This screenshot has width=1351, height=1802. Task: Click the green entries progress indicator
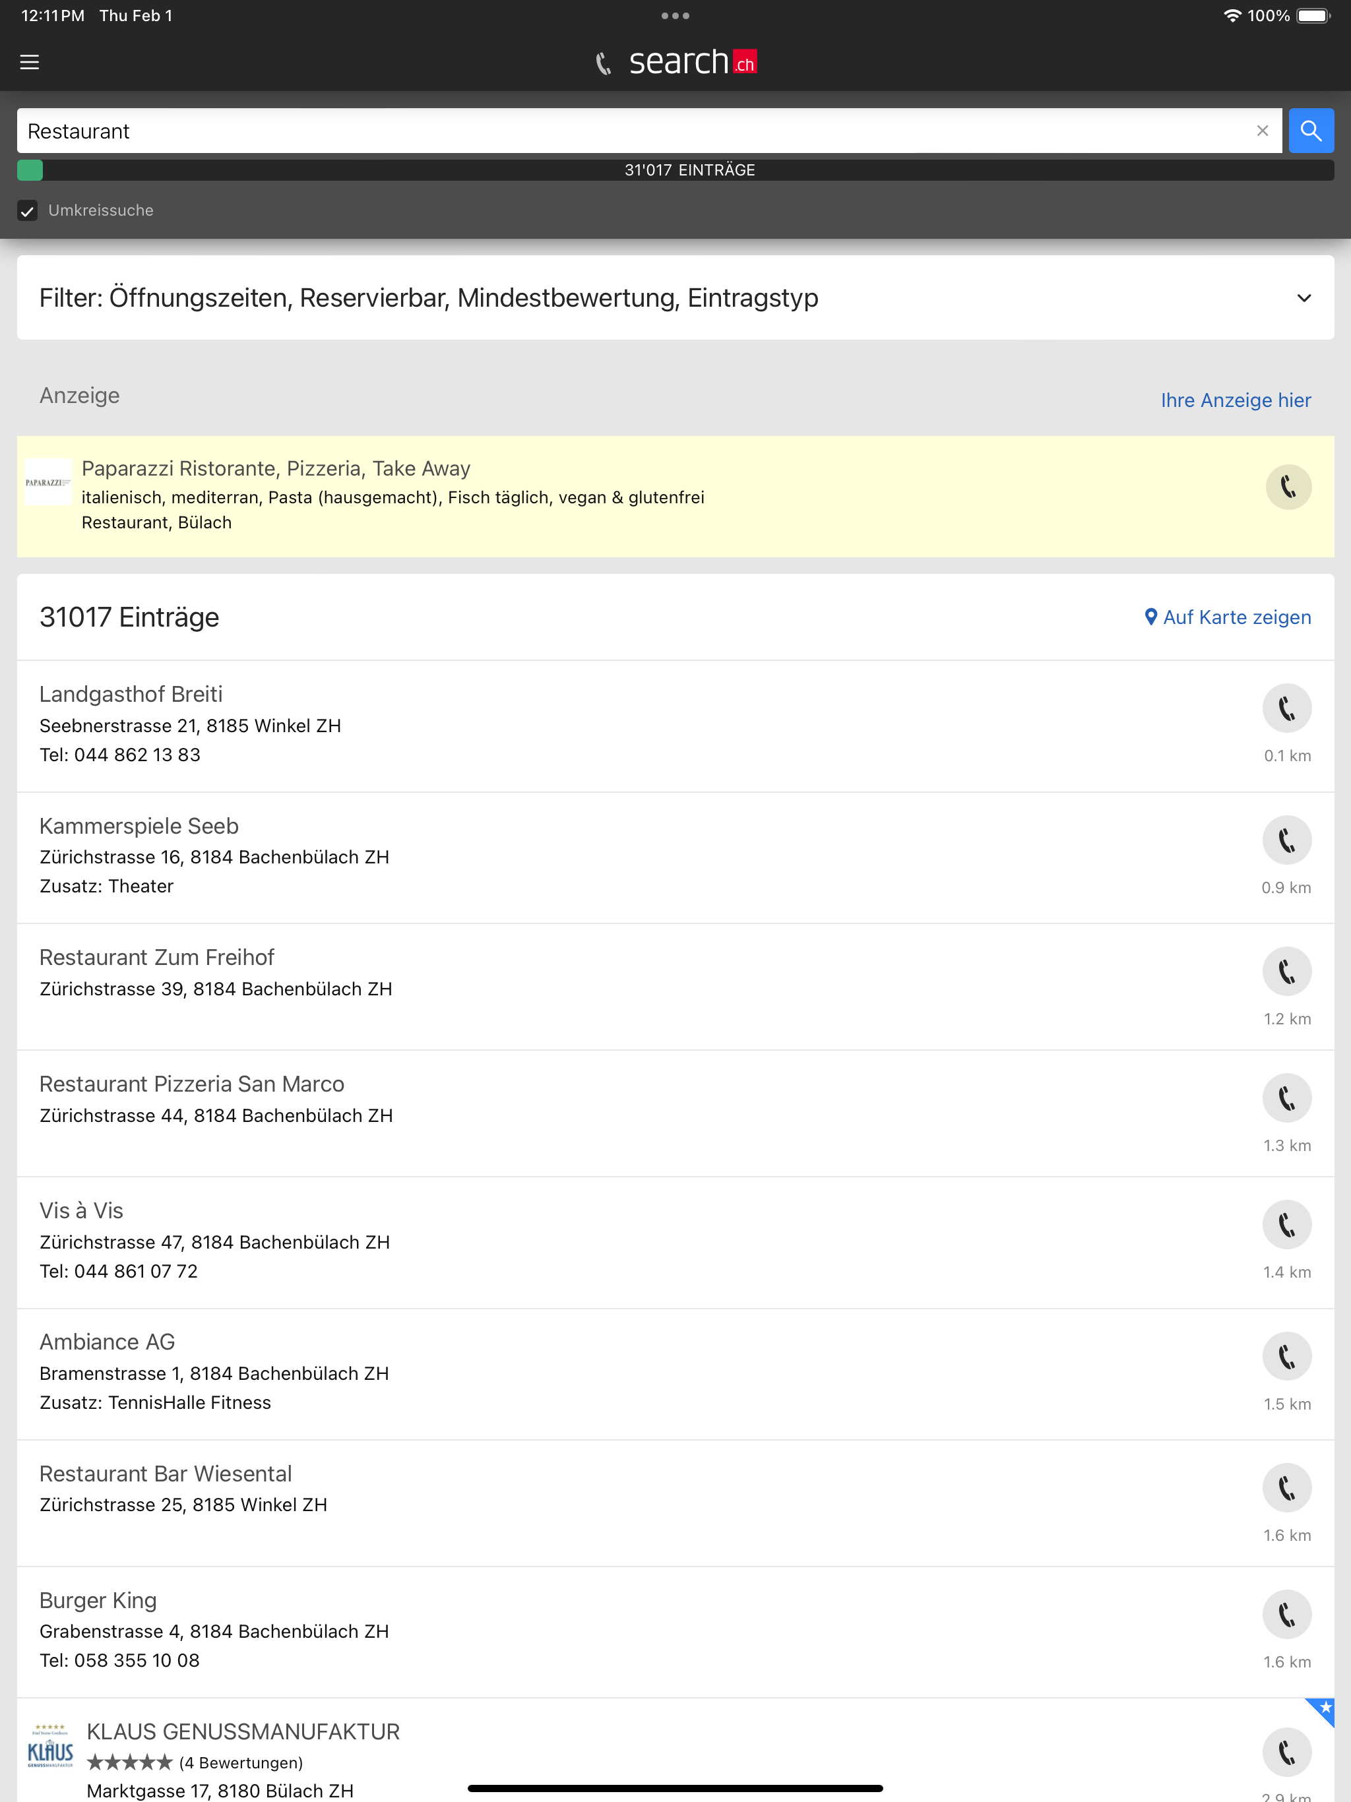pyautogui.click(x=30, y=170)
